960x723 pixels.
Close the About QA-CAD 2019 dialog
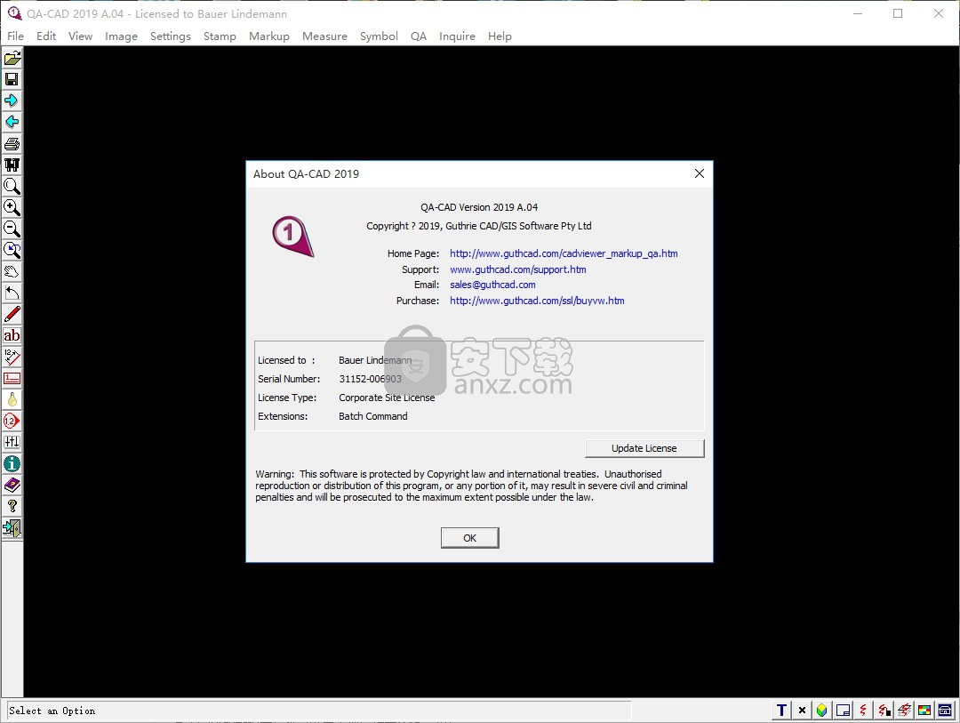point(700,174)
